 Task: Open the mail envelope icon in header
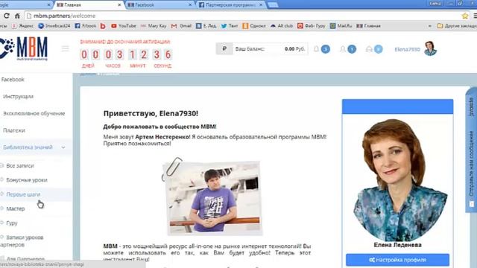point(369,49)
